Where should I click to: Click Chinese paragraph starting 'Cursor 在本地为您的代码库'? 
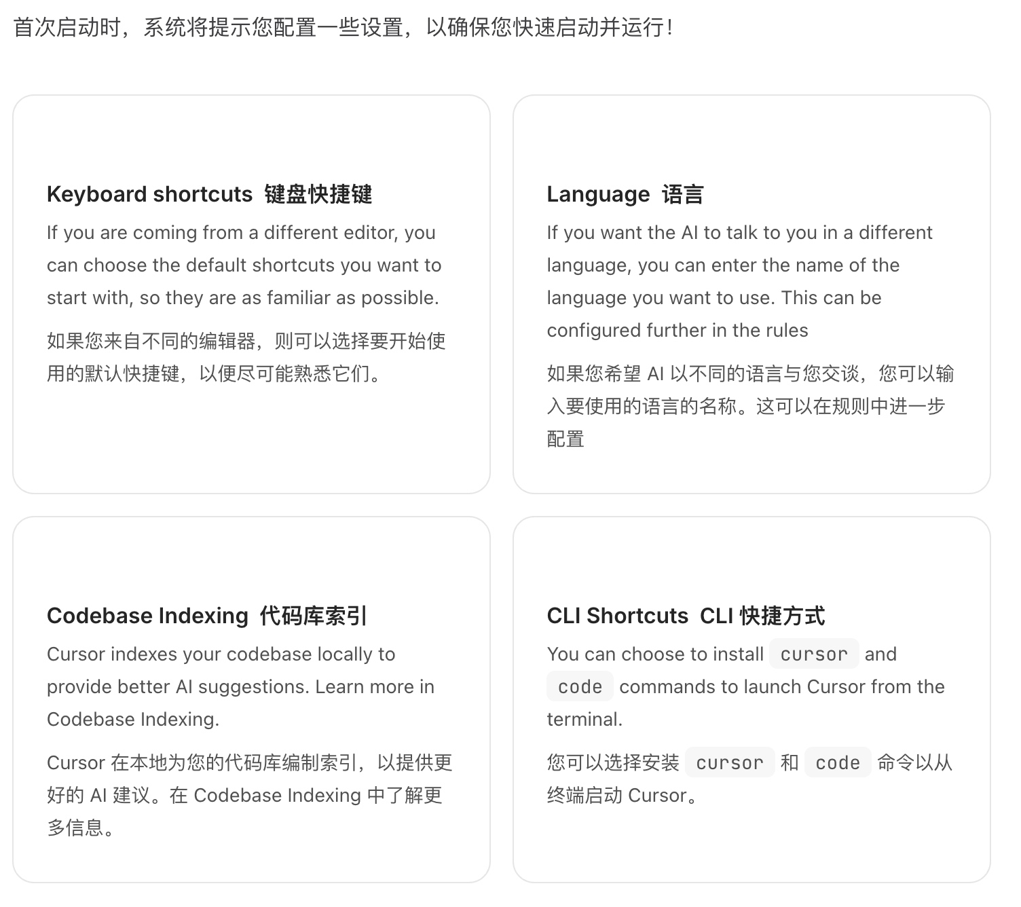coord(250,795)
